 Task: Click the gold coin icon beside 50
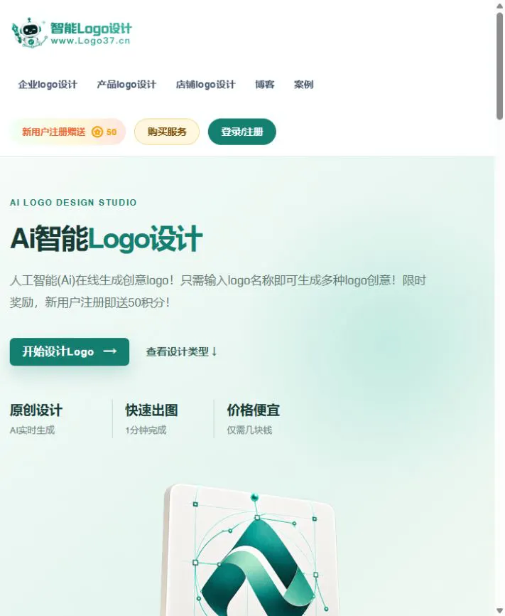tap(97, 132)
